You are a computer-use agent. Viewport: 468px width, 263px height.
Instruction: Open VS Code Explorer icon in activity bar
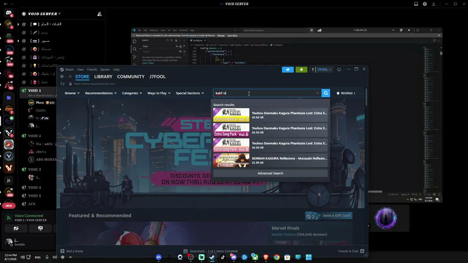pyautogui.click(x=135, y=41)
